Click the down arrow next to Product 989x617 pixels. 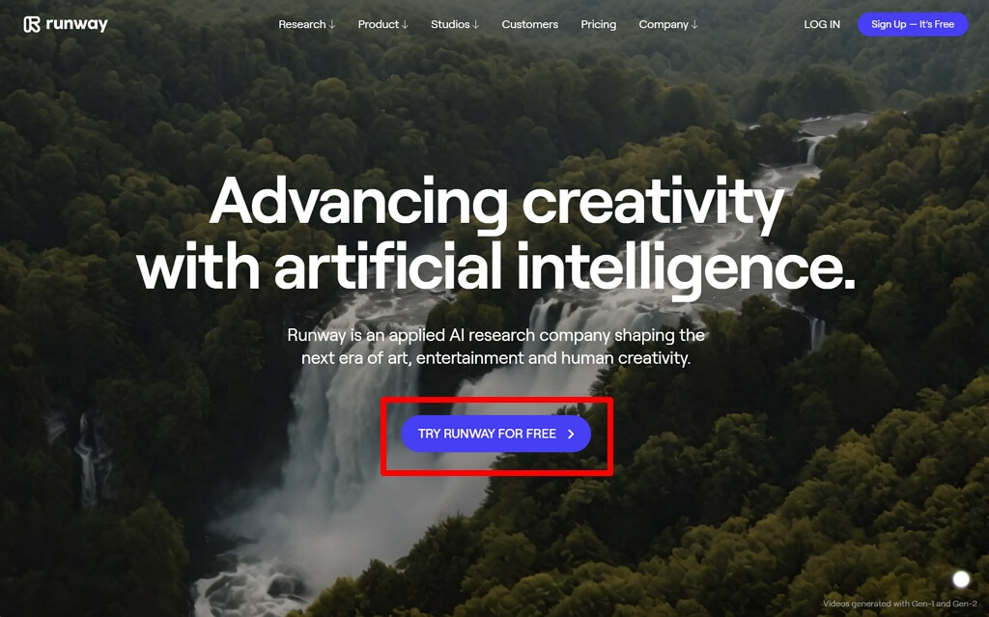(x=405, y=24)
